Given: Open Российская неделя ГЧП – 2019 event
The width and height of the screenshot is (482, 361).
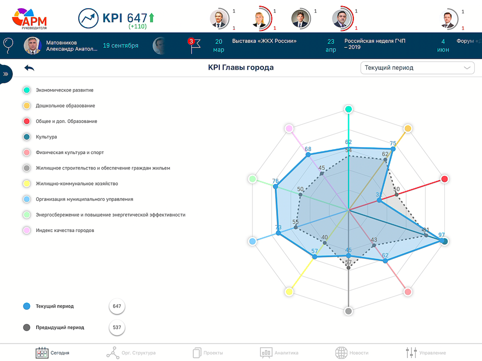Looking at the screenshot, I should [x=375, y=44].
